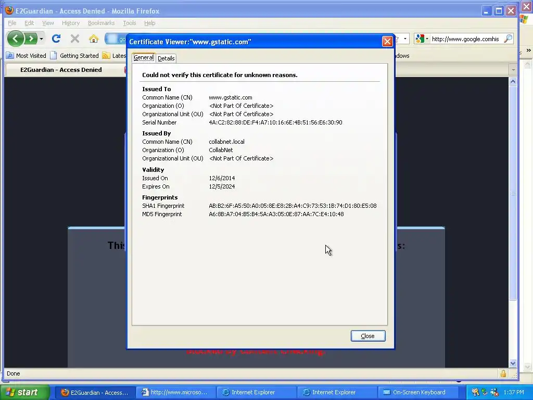Minimize the Firefox window
The image size is (533, 400).
pos(487,11)
